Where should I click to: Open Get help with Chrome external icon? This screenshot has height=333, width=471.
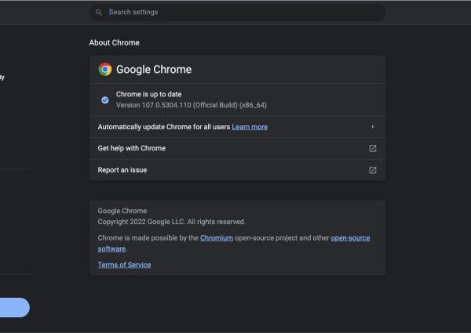pyautogui.click(x=372, y=148)
